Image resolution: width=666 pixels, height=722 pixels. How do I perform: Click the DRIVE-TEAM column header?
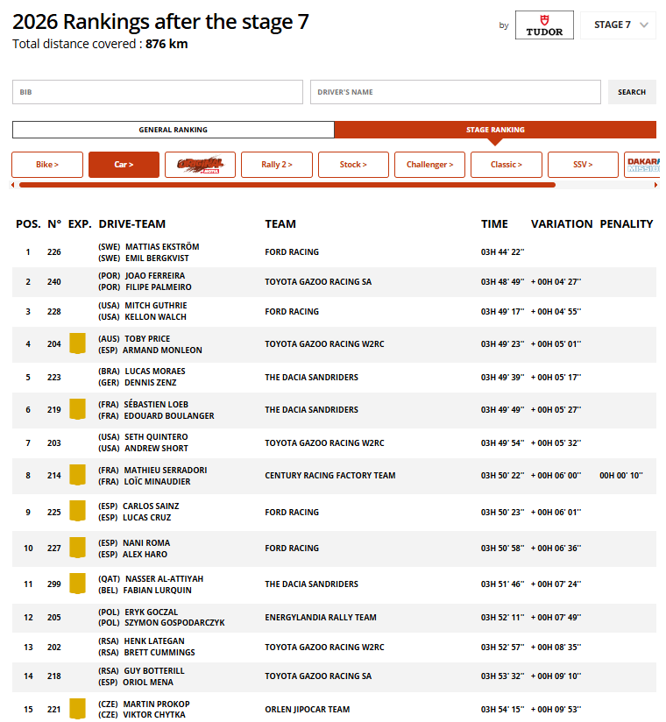pyautogui.click(x=131, y=223)
